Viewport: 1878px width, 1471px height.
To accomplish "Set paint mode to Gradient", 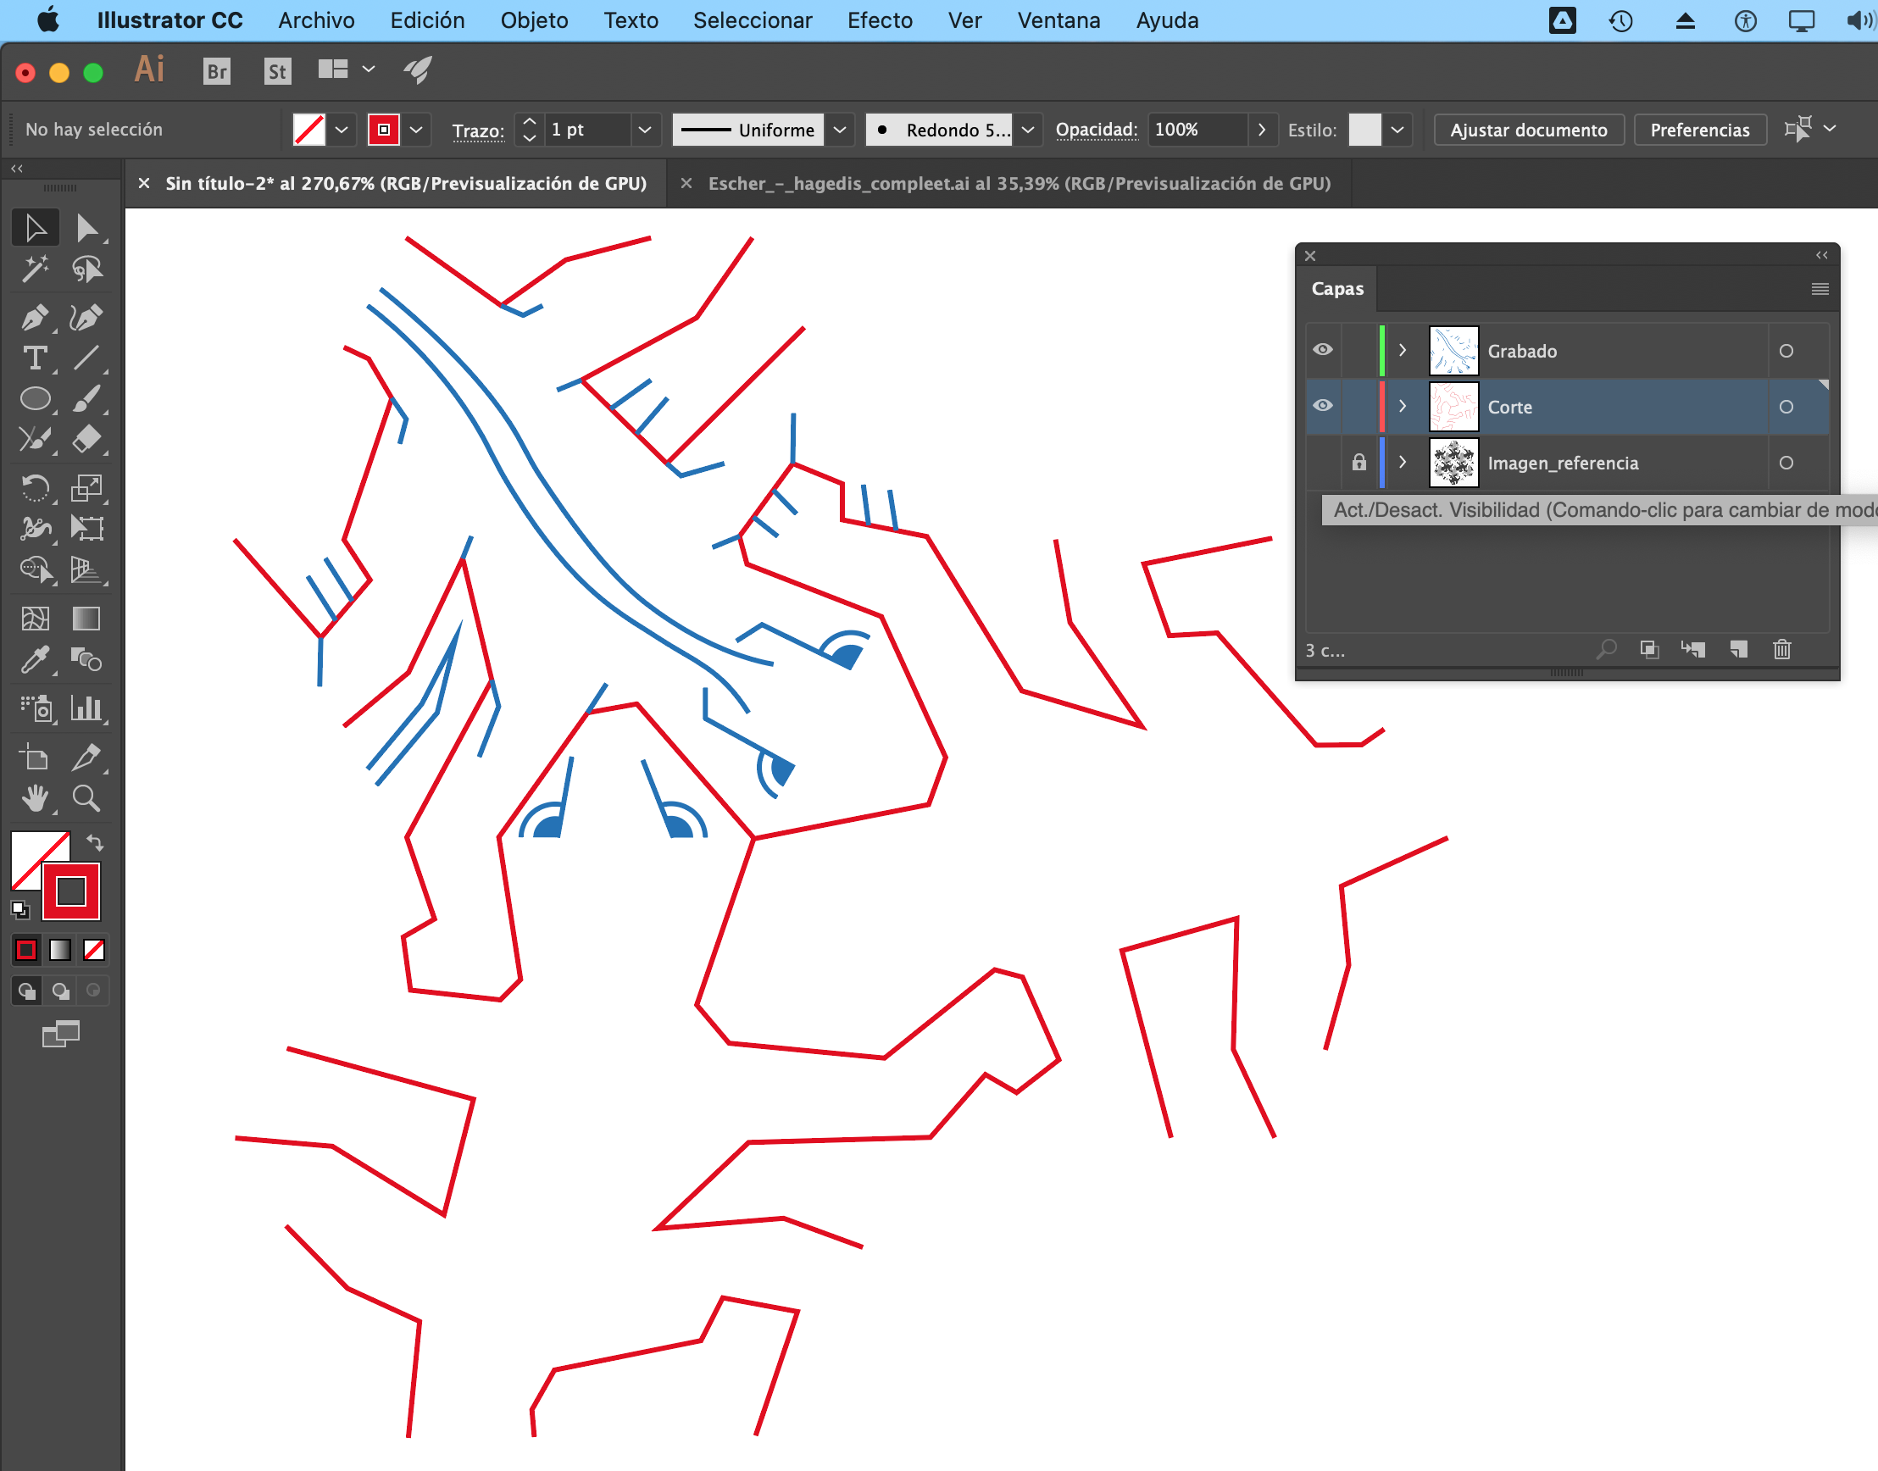I will 60,949.
